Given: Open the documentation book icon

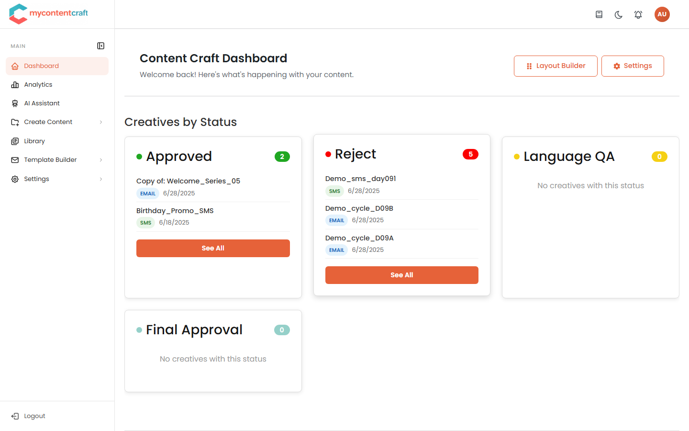Looking at the screenshot, I should point(599,14).
